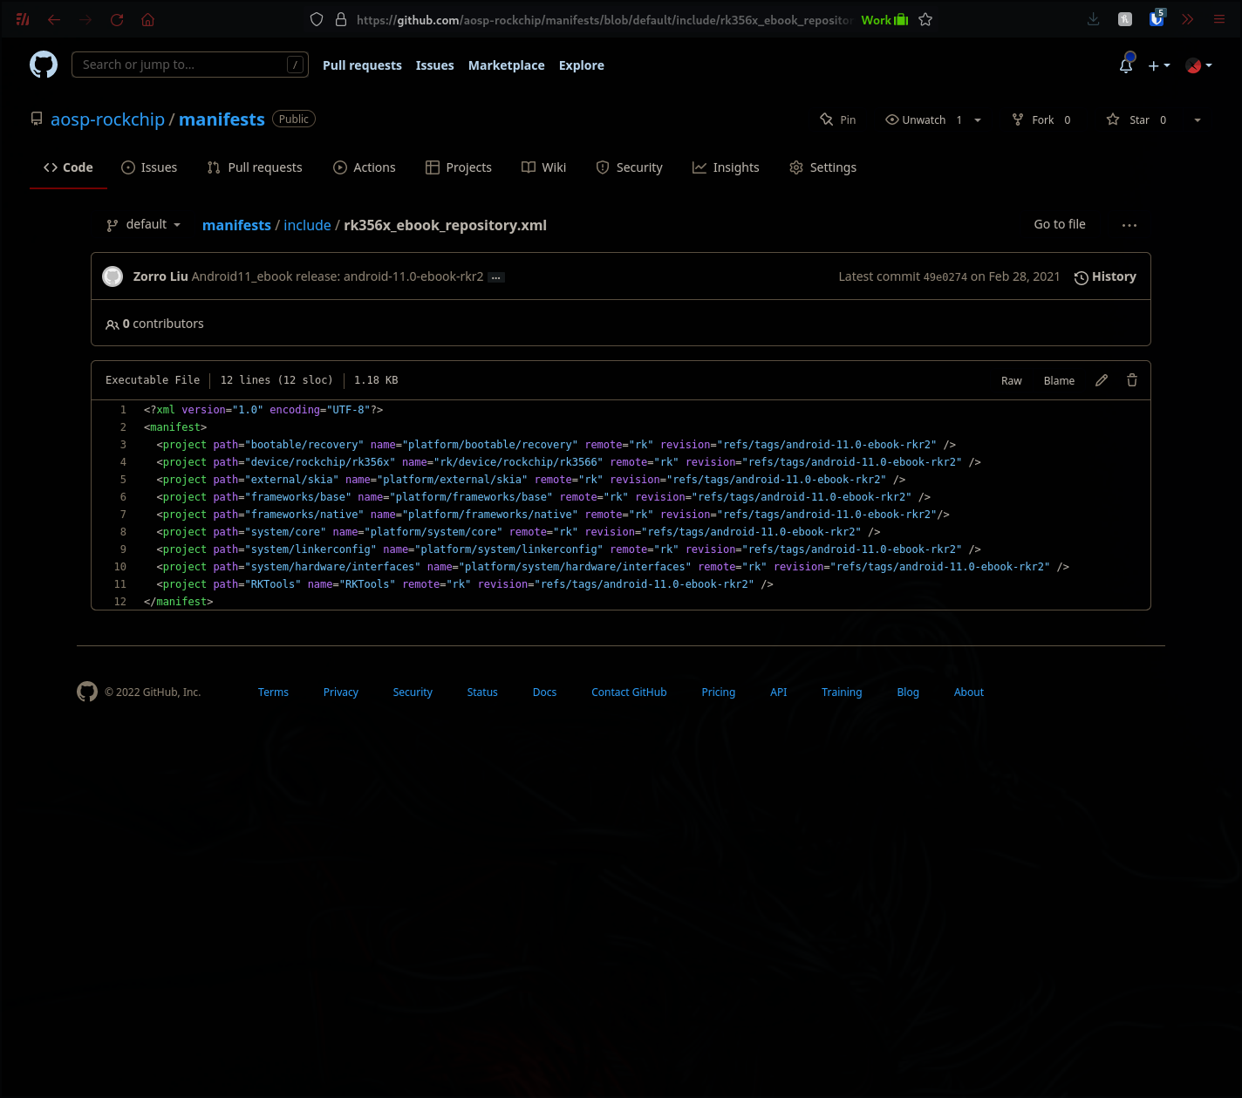Focus the Search or jump to field
The height and width of the screenshot is (1098, 1242).
click(190, 65)
